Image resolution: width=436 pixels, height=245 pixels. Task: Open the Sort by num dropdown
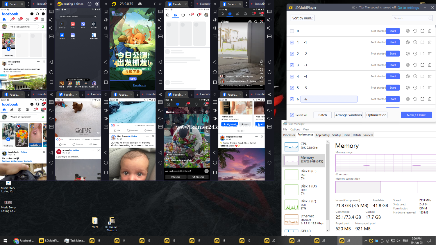tap(303, 18)
